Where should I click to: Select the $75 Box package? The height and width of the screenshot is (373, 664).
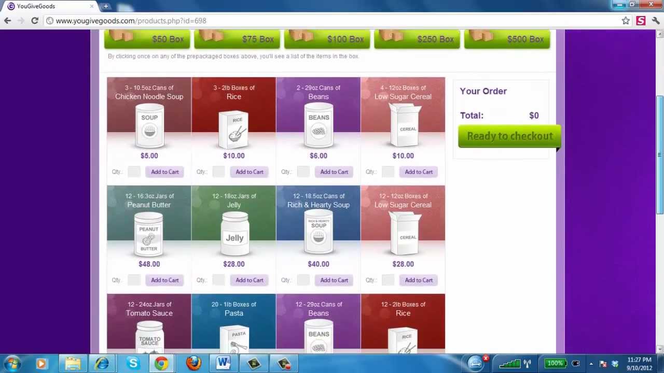click(237, 39)
